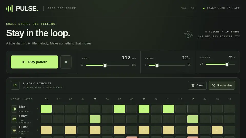Click the Stay in the loop heading
This screenshot has width=246, height=138.
coord(38,33)
